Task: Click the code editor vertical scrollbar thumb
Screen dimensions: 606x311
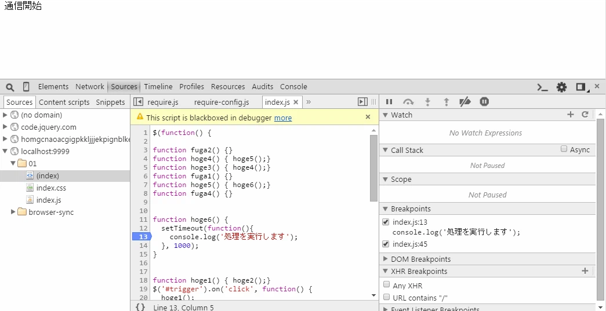Action: (373, 168)
